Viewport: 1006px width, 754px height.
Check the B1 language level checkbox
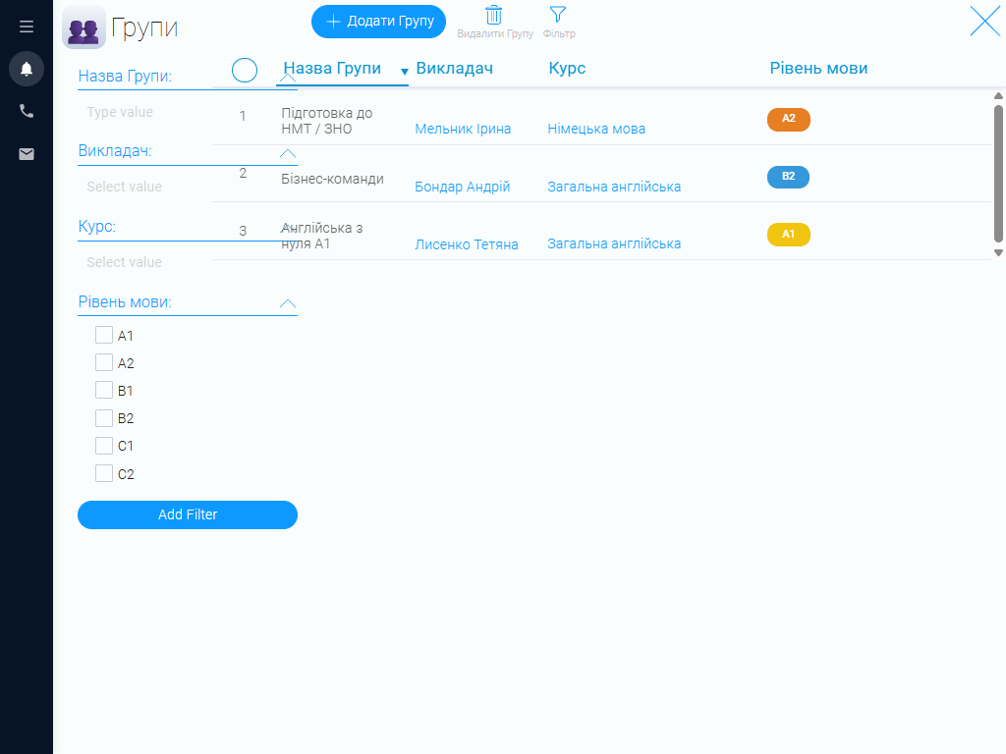click(x=104, y=391)
